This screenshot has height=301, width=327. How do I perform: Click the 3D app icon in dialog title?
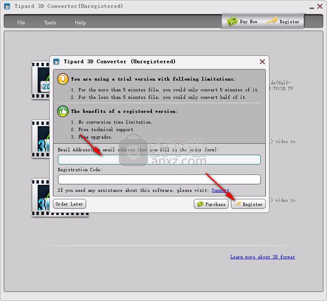(x=56, y=62)
